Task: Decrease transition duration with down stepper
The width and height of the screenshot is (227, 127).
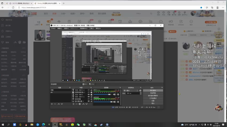Action: pyautogui.click(x=140, y=94)
